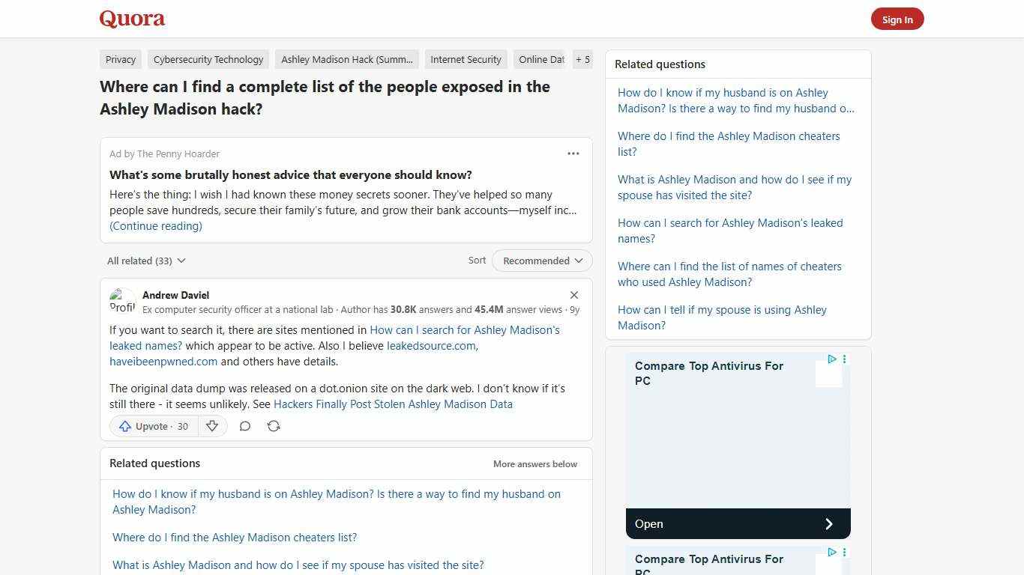Select the Privacy topic tag

coord(120,59)
